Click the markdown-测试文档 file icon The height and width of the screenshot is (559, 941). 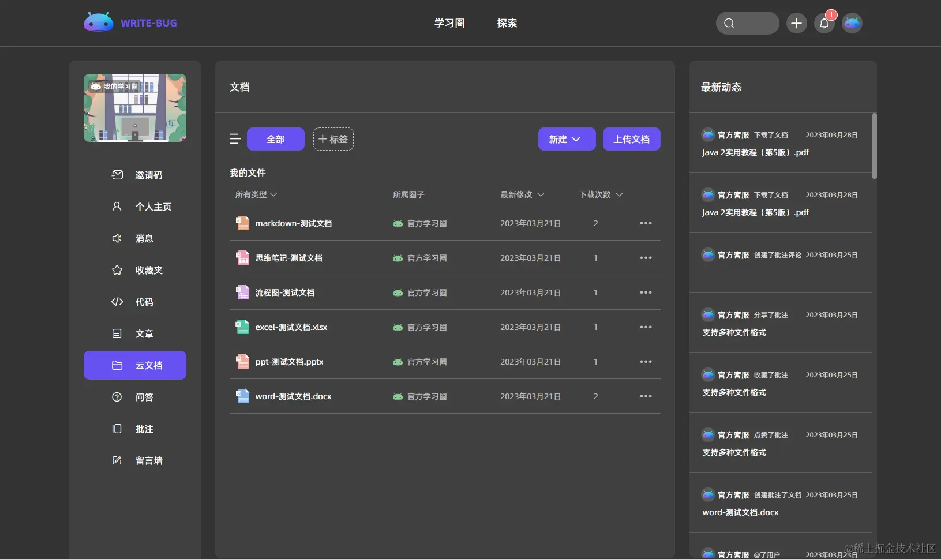(x=242, y=223)
